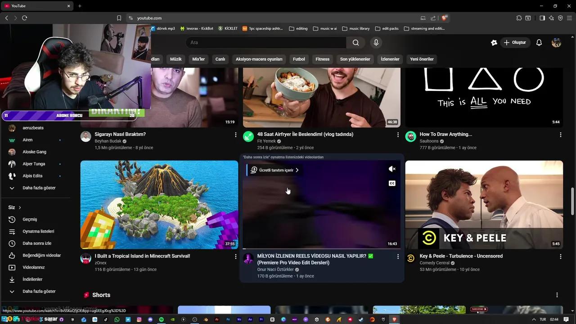Open the account avatar menu
The height and width of the screenshot is (324, 576).
[557, 42]
